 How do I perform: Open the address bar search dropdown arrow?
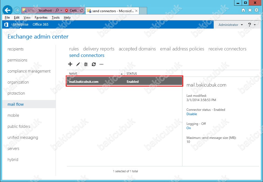coord(61,11)
